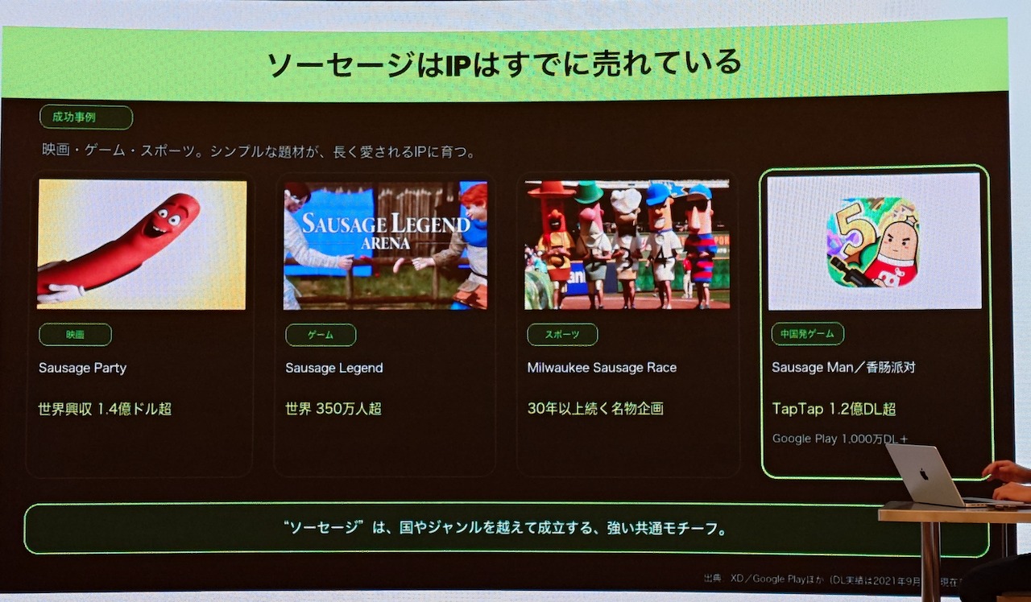Screen dimensions: 1031x602
Task: Click the Sausage Party movie thumbnail
Action: point(142,245)
